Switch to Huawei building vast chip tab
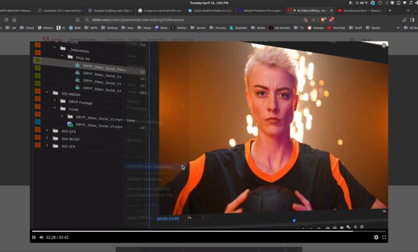Screen dimensions: 418x252 click(x=110, y=11)
